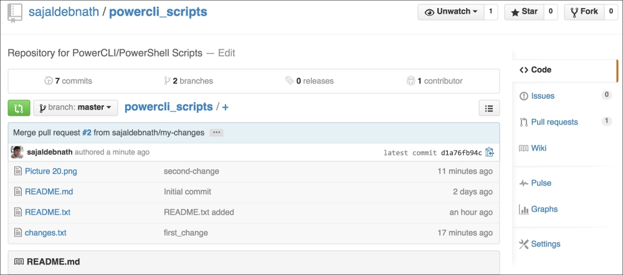
Task: Click the file icon beside Picture 20.png
Action: tap(18, 172)
